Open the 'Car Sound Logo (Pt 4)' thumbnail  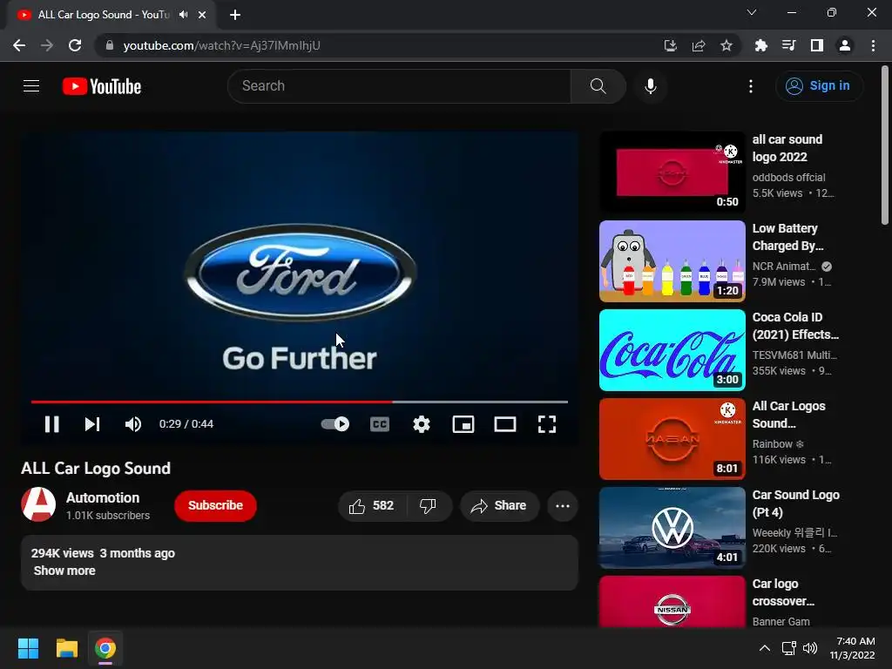(672, 527)
